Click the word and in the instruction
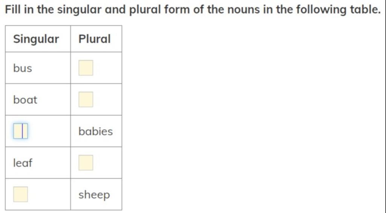Viewport: 386px width, 213px height. (x=115, y=9)
